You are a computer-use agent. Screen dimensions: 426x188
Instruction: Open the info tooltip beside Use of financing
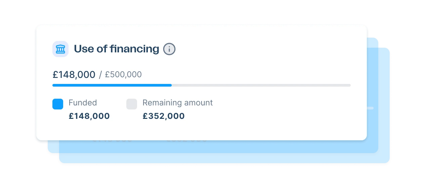(x=169, y=49)
